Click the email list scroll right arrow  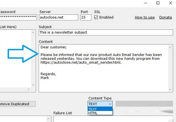[29, 89]
